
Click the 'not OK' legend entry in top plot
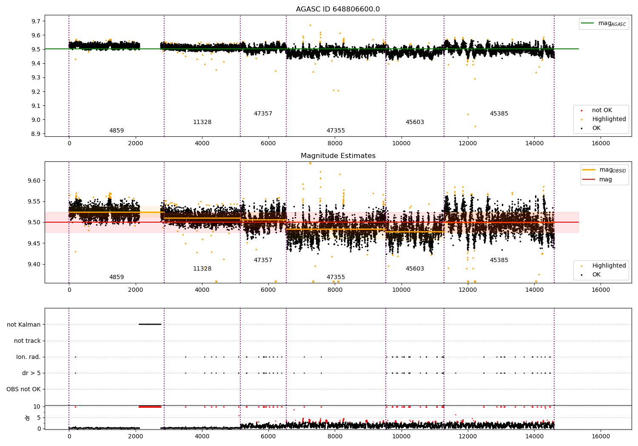pos(602,110)
